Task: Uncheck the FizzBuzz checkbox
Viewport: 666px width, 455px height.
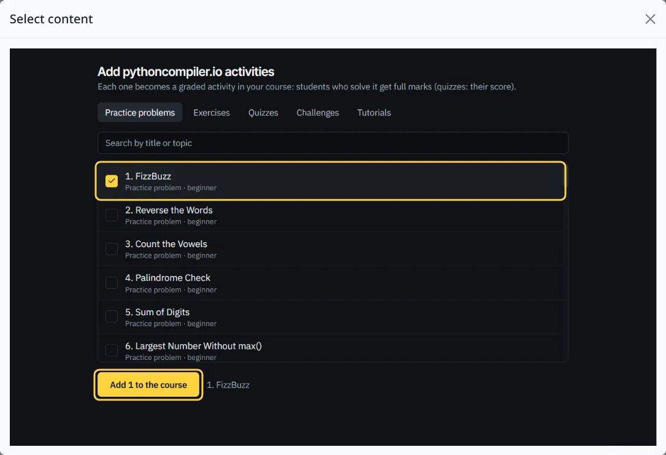Action: tap(111, 181)
